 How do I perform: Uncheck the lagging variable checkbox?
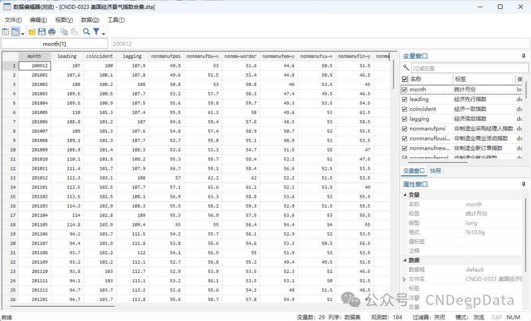[x=404, y=119]
